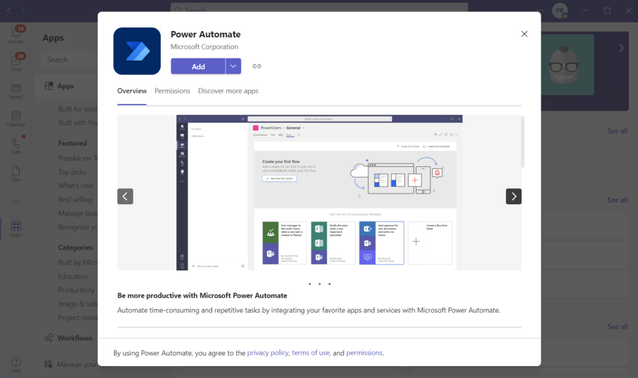
Task: Close the Power Automate dialog
Action: pyautogui.click(x=524, y=34)
